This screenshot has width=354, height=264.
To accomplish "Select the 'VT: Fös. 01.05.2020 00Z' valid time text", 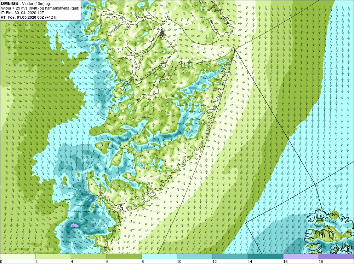I will coord(22,17).
